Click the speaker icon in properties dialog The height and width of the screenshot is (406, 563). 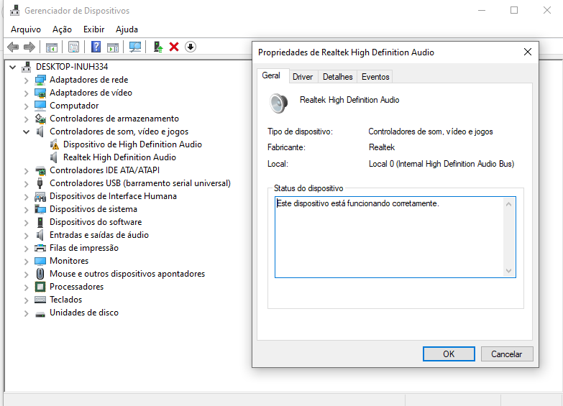[279, 103]
